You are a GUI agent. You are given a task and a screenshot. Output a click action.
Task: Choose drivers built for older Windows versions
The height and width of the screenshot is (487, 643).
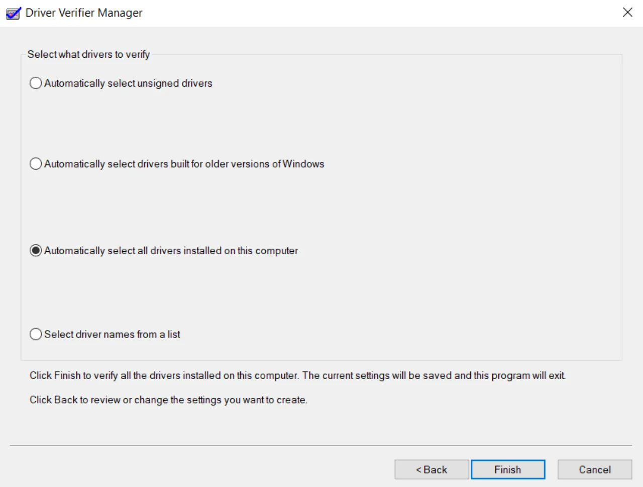point(35,164)
